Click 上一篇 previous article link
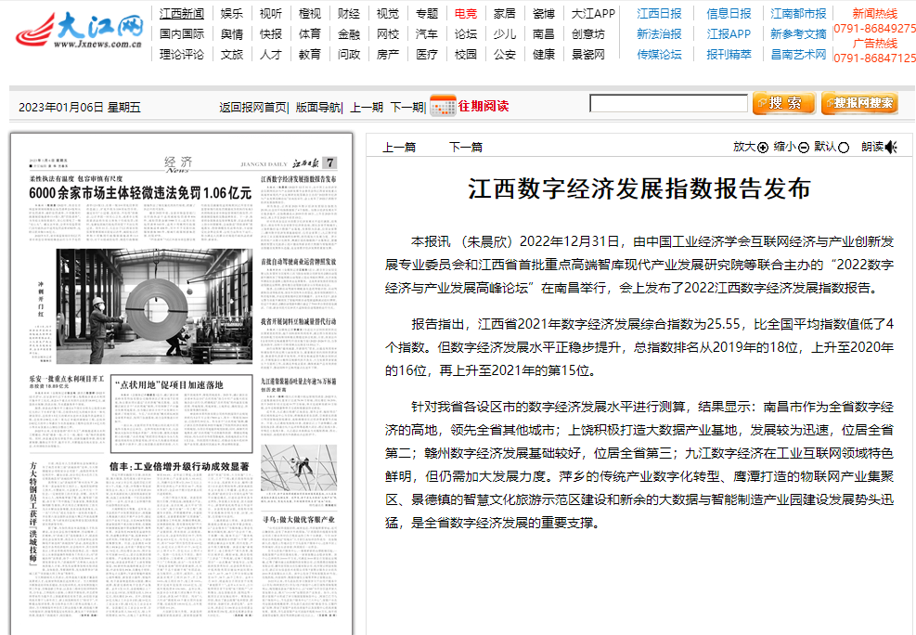916x635 pixels. [x=399, y=147]
